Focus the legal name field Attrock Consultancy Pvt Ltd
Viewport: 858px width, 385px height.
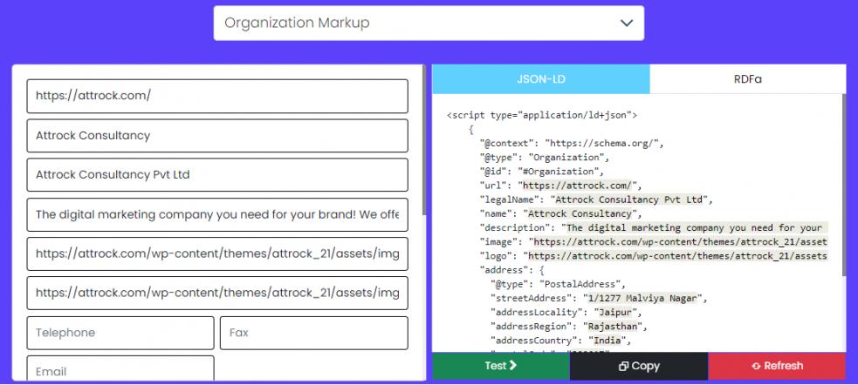pyautogui.click(x=217, y=175)
